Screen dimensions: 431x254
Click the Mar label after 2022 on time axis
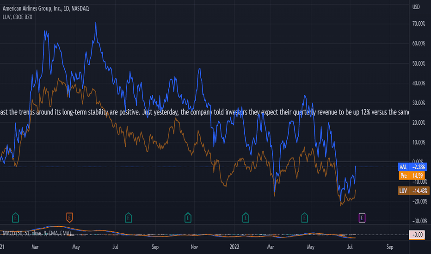tap(271, 247)
